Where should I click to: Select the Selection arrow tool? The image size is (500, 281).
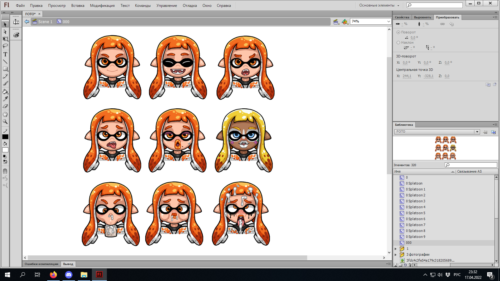point(5,24)
